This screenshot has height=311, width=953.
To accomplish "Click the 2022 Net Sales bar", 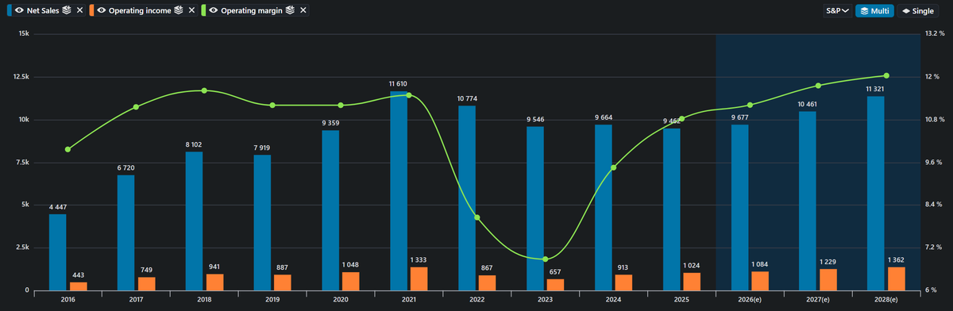I will 467,198.
